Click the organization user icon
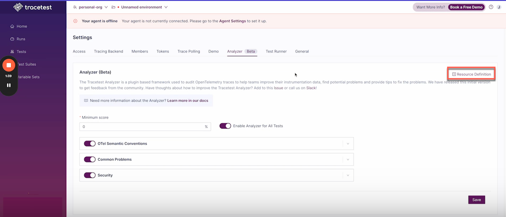Image resolution: width=506 pixels, height=217 pixels. 75,7
